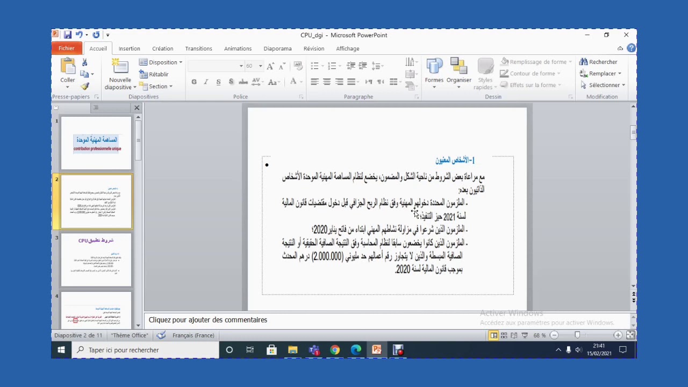This screenshot has width=688, height=387.
Task: Click the Rechercher find button
Action: click(598, 62)
